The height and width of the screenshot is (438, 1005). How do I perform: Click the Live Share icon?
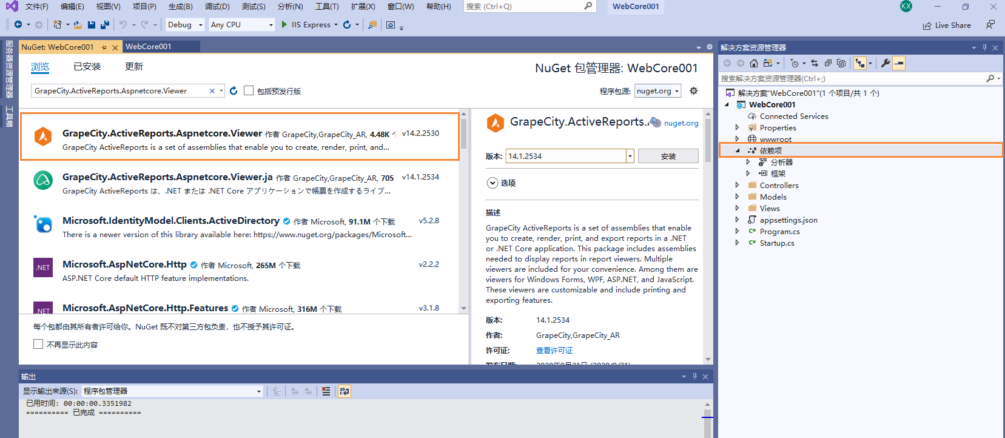[x=927, y=25]
